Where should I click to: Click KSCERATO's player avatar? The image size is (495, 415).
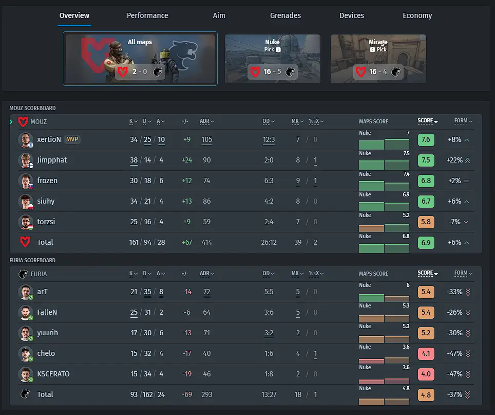tap(26, 374)
